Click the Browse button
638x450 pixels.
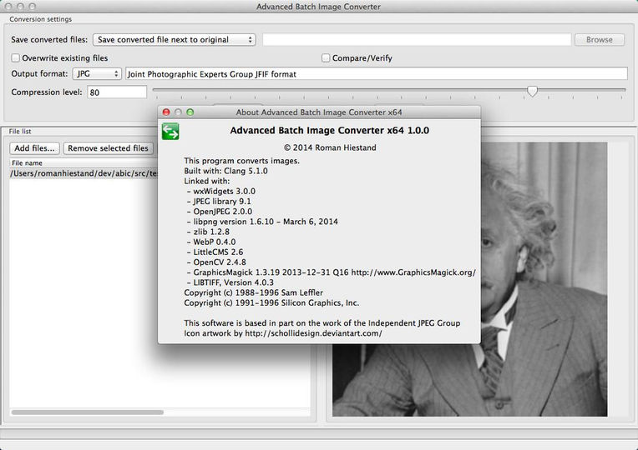coord(600,40)
